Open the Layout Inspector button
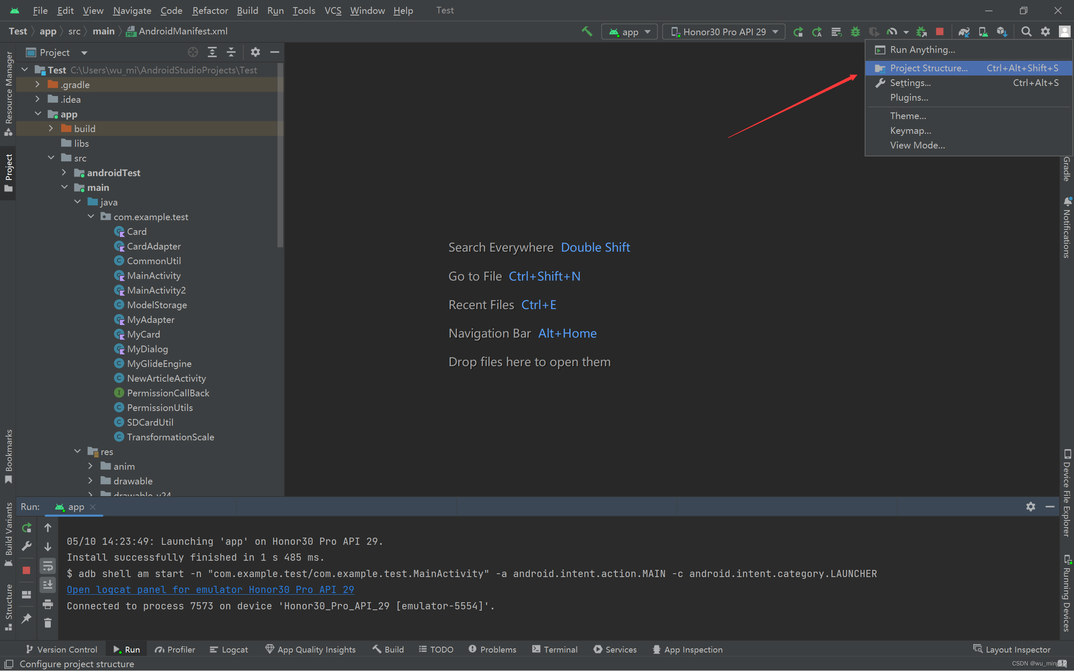The height and width of the screenshot is (671, 1074). click(x=1012, y=649)
